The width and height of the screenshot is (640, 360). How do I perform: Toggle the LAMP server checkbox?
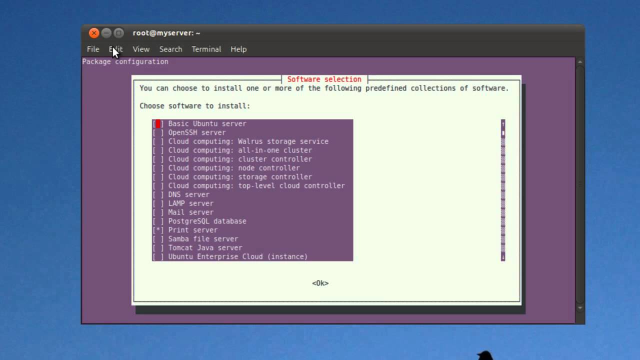click(158, 203)
